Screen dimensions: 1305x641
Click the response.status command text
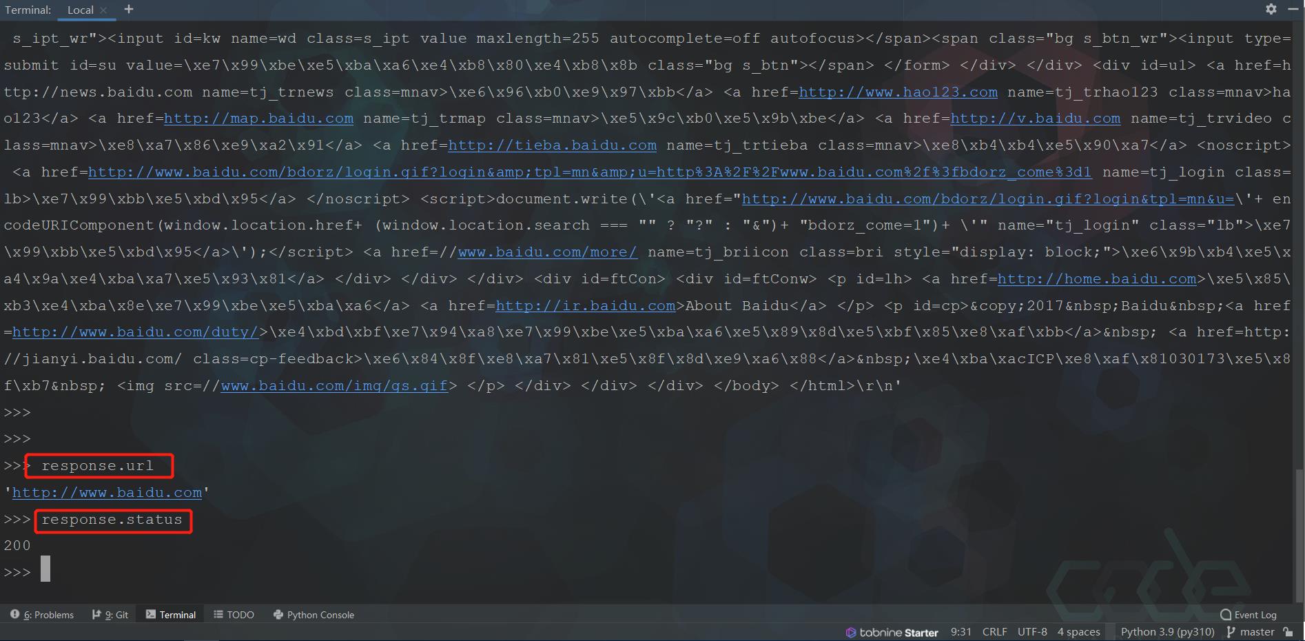112,520
